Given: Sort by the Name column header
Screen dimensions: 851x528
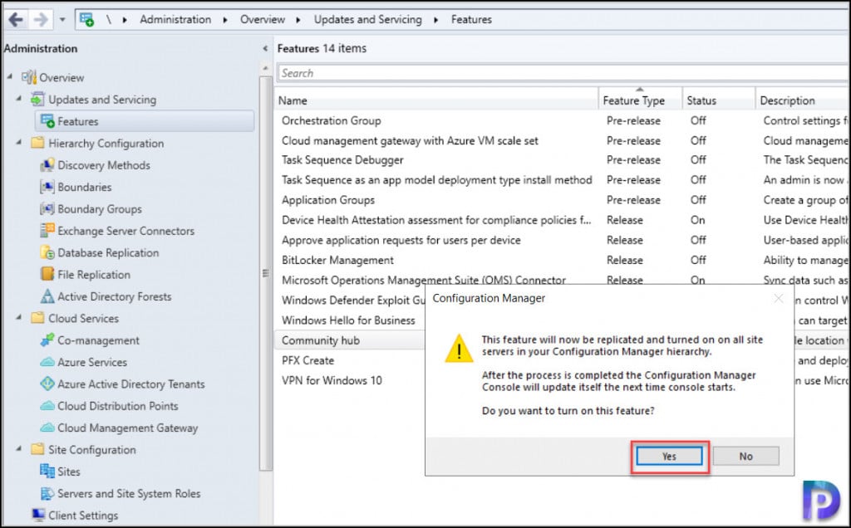Looking at the screenshot, I should [437, 100].
